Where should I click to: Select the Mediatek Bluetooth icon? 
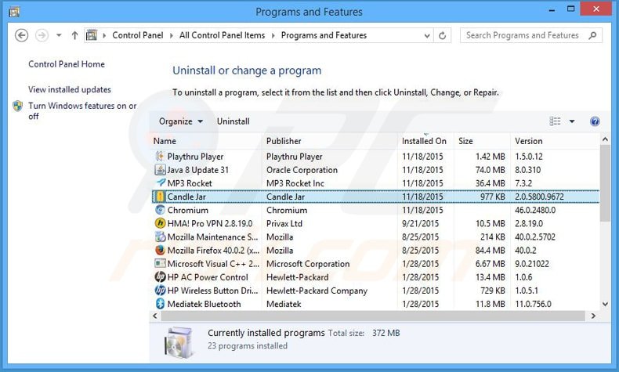pyautogui.click(x=160, y=304)
